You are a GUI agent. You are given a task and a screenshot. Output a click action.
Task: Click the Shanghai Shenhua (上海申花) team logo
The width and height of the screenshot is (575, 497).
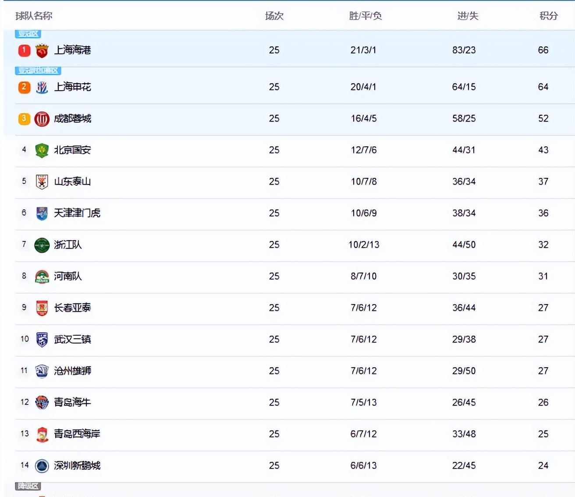pos(42,87)
